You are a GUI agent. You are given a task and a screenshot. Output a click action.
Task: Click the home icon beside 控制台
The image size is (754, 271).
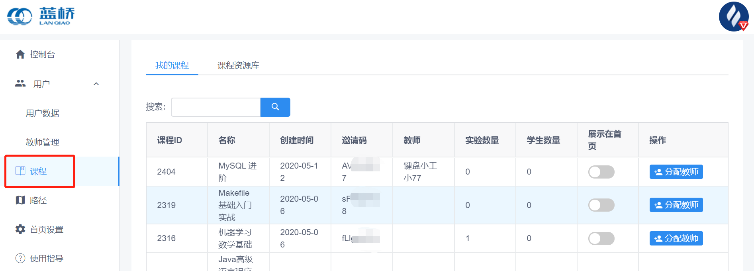point(20,55)
